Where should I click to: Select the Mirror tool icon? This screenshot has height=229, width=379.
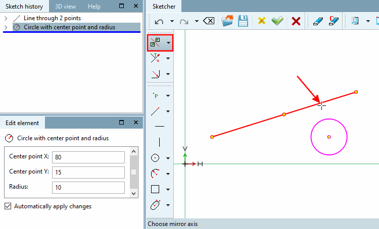pos(155,43)
